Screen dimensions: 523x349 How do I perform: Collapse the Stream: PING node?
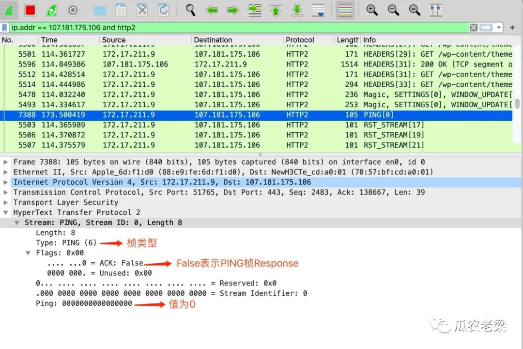[16, 223]
